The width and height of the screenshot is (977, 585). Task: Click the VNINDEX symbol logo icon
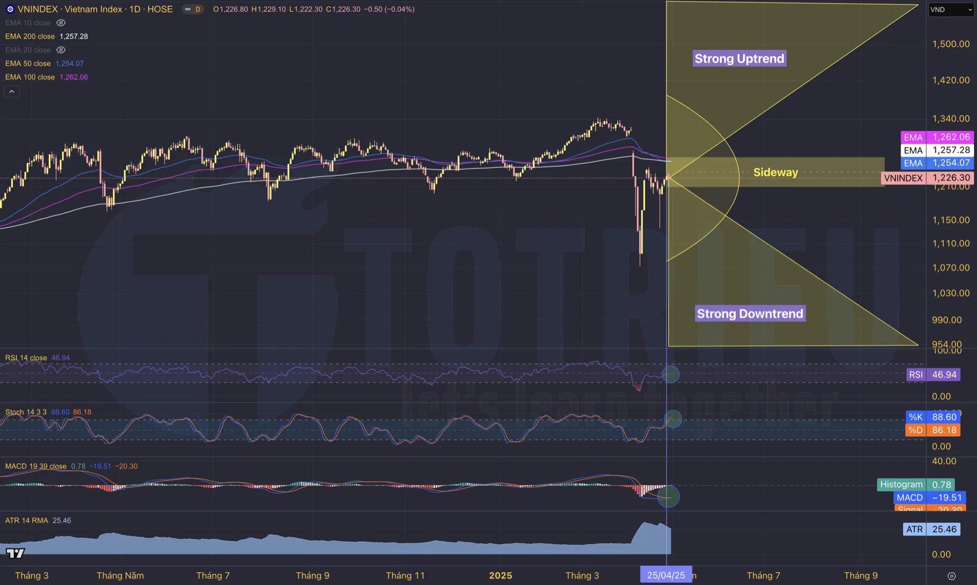point(10,9)
